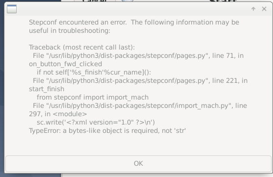Click OK to dismiss the Stepconf error
Image resolution: width=273 pixels, height=177 pixels.
click(x=138, y=164)
